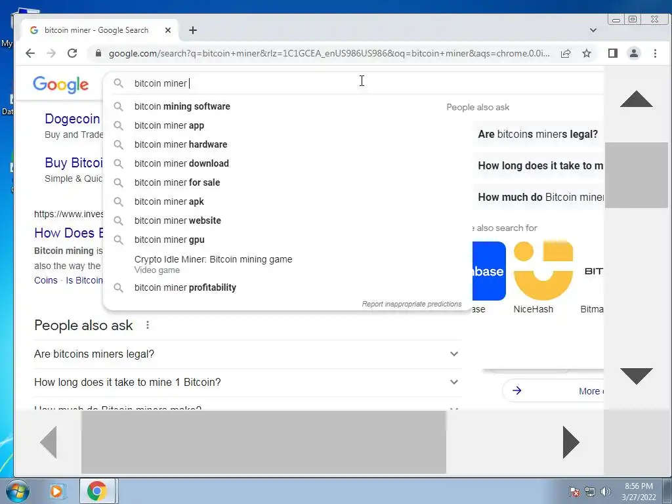Open the Windows Start button
This screenshot has height=504, width=672.
tap(18, 491)
